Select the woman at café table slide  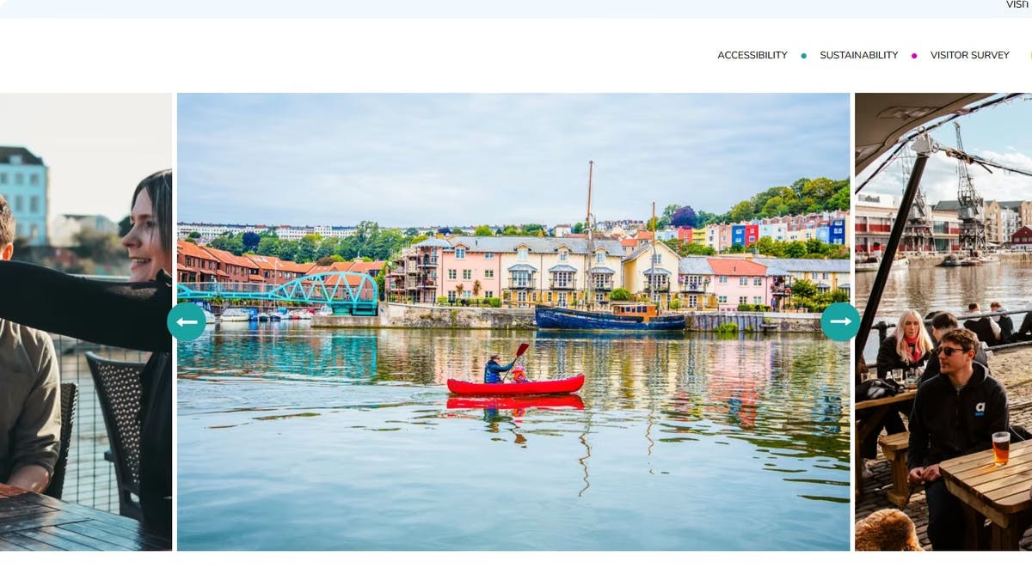(86, 321)
